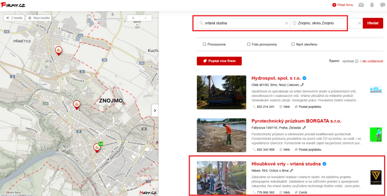Open Hloubkové vrty Ceník link
Screen dimensions: 387x196
tap(301, 193)
